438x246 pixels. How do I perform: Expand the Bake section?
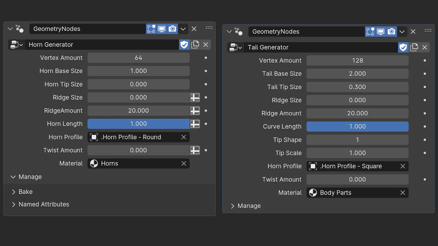(25, 192)
